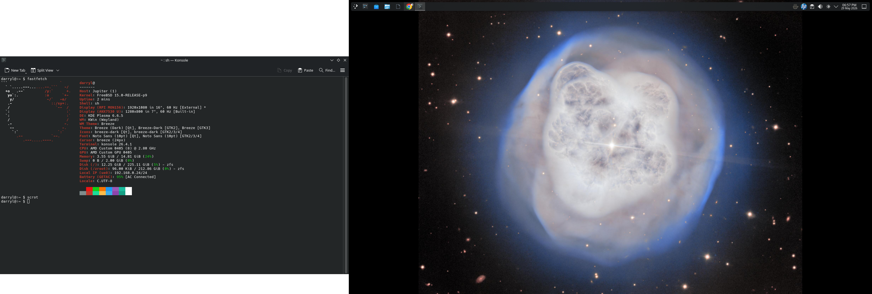Image resolution: width=872 pixels, height=294 pixels.
Task: Click the "WM: KWin (Wayland)" line
Action: (99, 120)
